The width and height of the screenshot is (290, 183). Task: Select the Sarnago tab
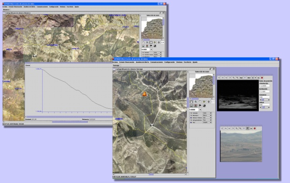pos(116,66)
